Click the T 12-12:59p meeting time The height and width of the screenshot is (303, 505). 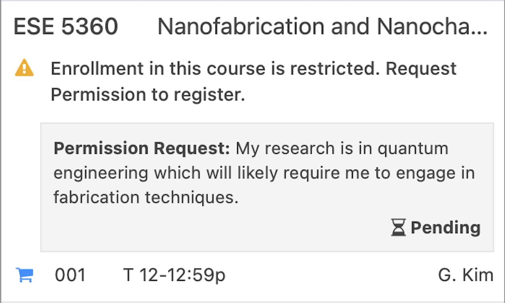(x=174, y=275)
